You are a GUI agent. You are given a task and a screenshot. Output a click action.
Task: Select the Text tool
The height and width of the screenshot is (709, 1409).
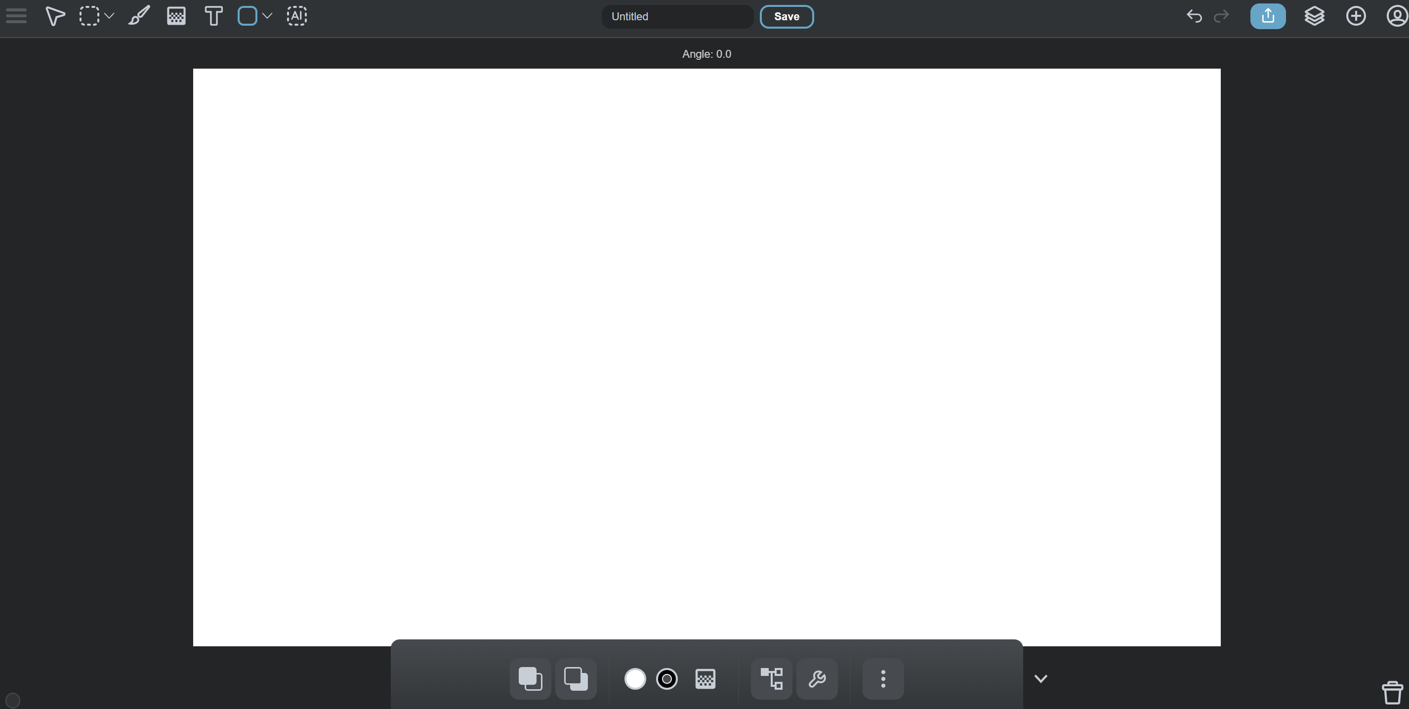point(213,16)
